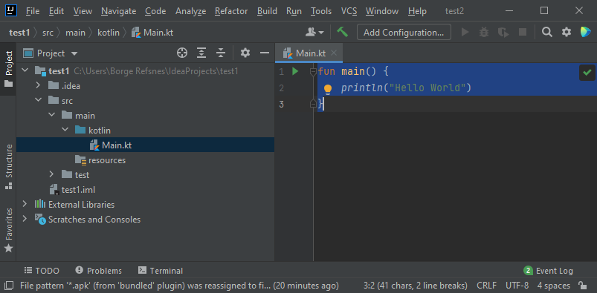Open the Navigate menu
This screenshot has width=597, height=293.
(x=118, y=11)
